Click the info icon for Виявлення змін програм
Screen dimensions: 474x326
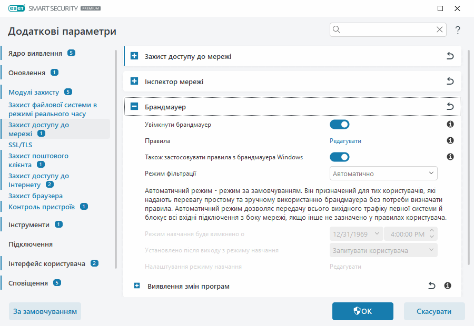(x=448, y=286)
